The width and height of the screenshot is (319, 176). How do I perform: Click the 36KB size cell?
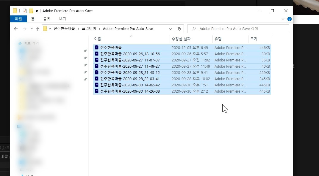pos(266,60)
